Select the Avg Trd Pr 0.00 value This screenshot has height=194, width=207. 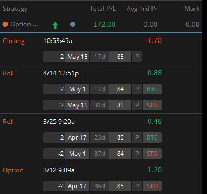click(x=150, y=24)
